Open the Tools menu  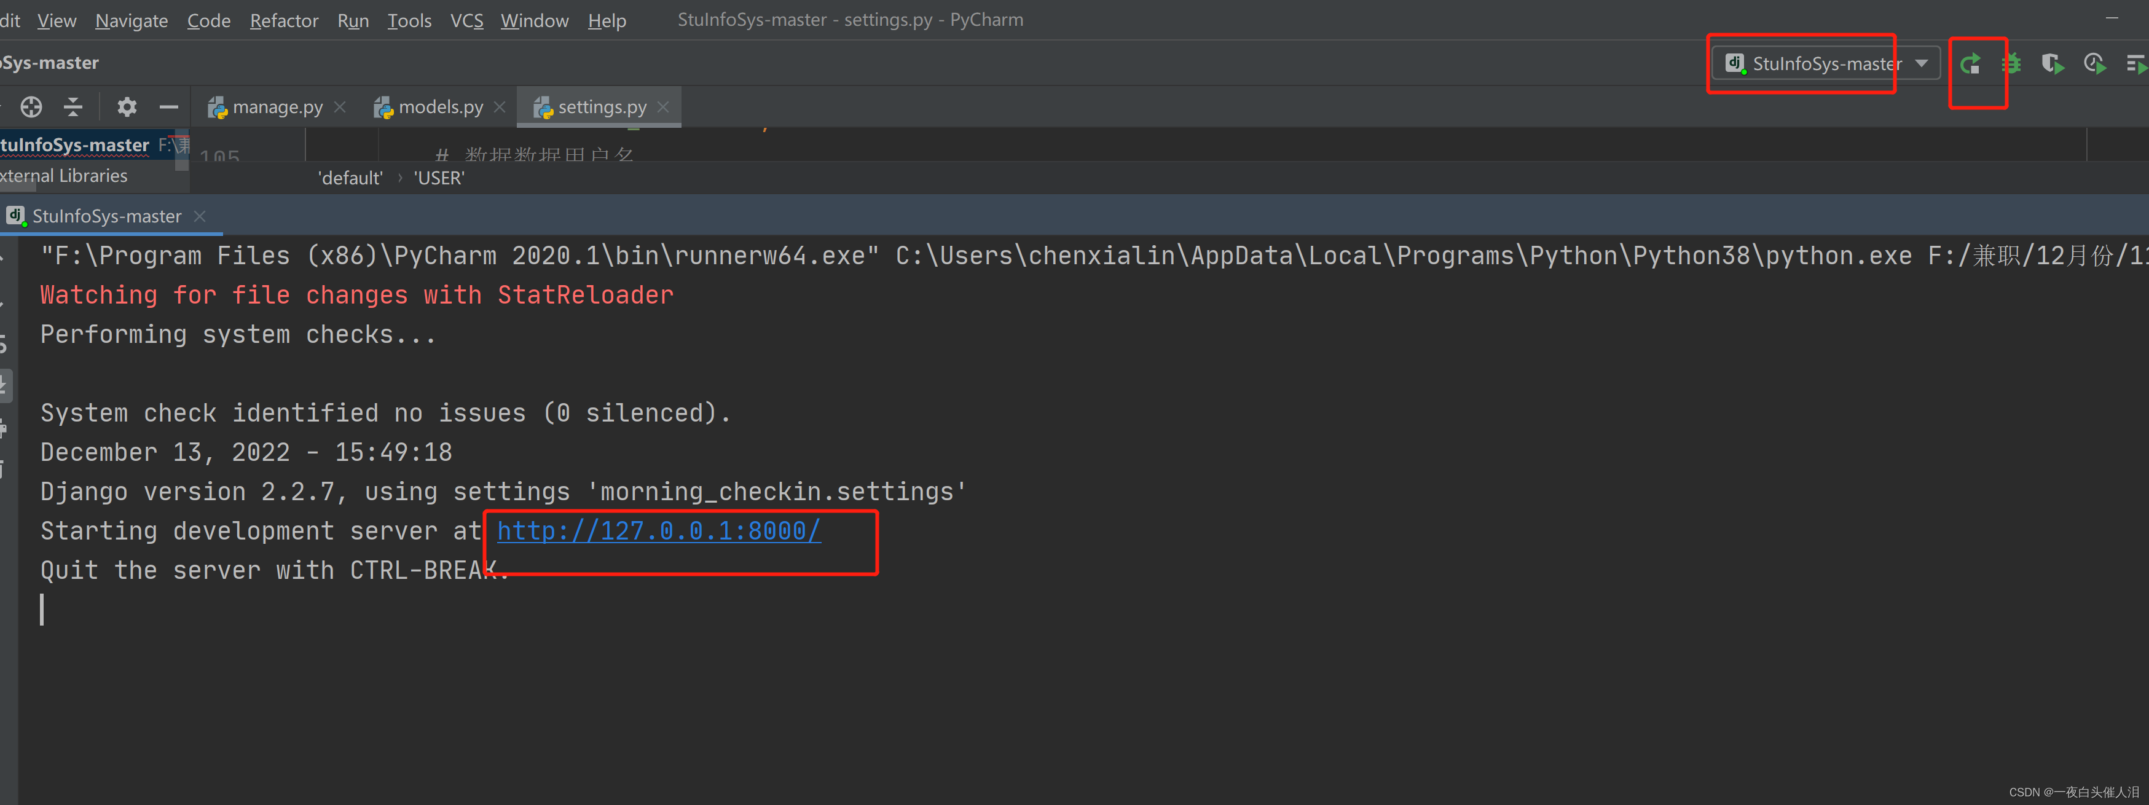[x=409, y=20]
